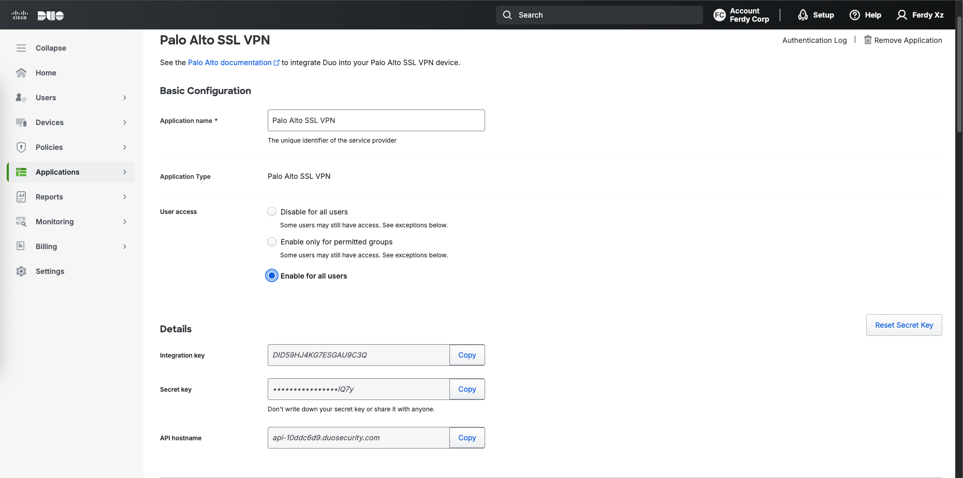Click the Remove Application trash icon
This screenshot has width=963, height=478.
[868, 40]
